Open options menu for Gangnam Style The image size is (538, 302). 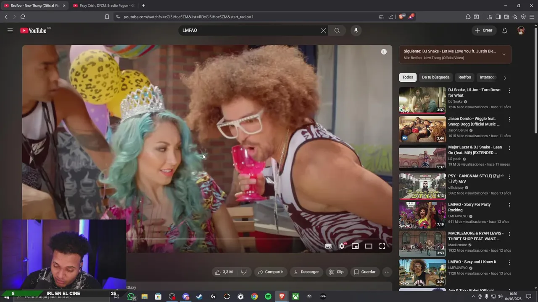509,177
